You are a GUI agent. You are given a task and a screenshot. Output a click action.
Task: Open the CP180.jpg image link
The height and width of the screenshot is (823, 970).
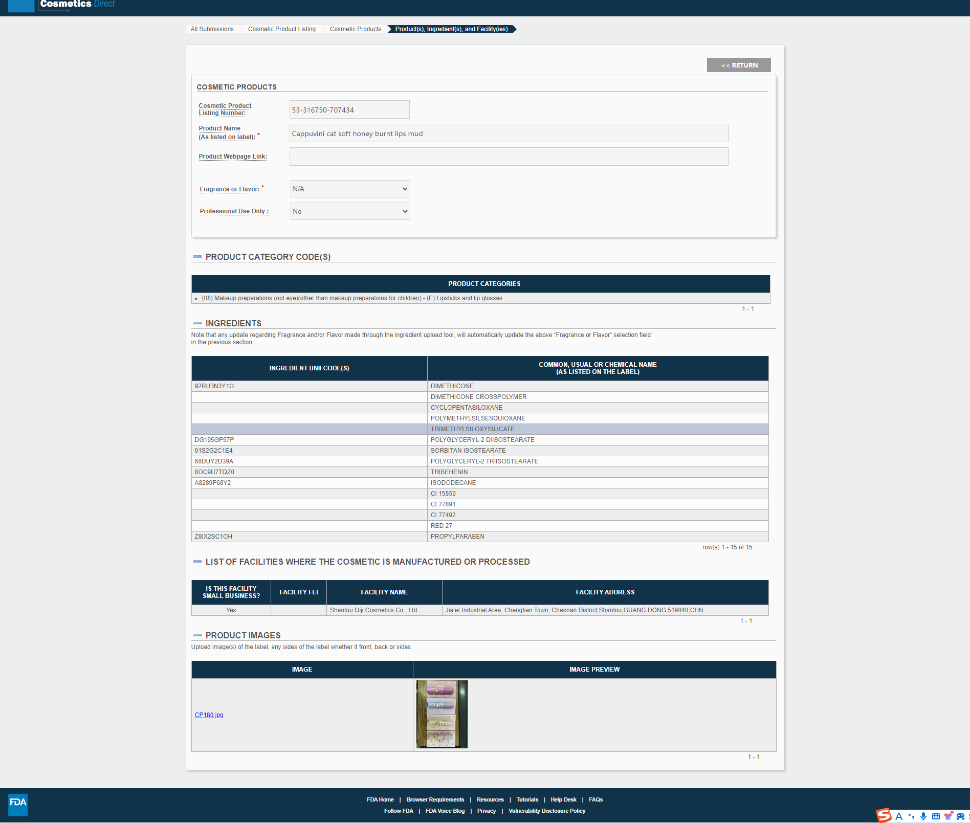[x=209, y=715]
